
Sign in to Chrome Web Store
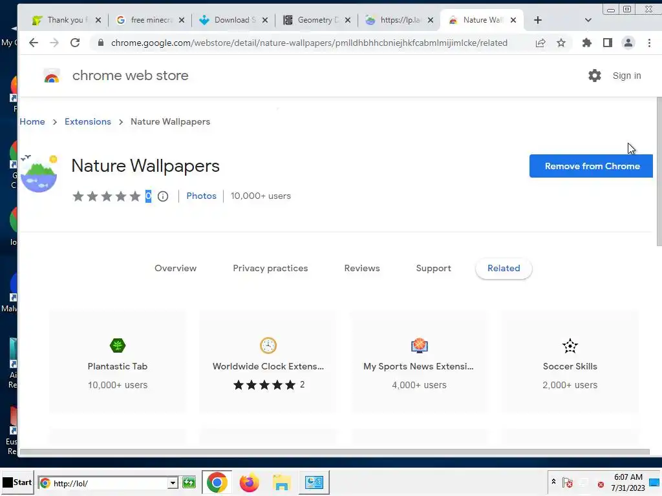click(x=626, y=76)
